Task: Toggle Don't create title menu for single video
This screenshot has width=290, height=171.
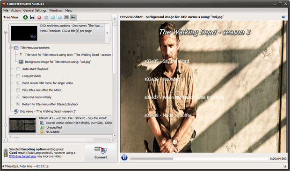Action: coord(18,83)
